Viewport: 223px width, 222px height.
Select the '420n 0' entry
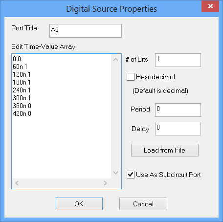point(22,113)
